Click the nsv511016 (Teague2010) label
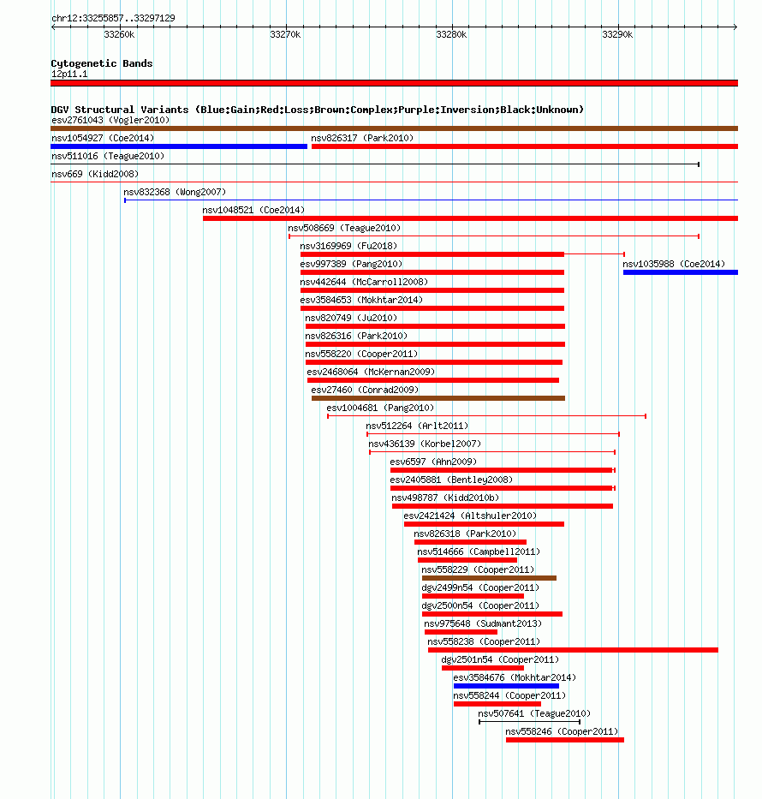The width and height of the screenshot is (762, 799). tap(108, 156)
